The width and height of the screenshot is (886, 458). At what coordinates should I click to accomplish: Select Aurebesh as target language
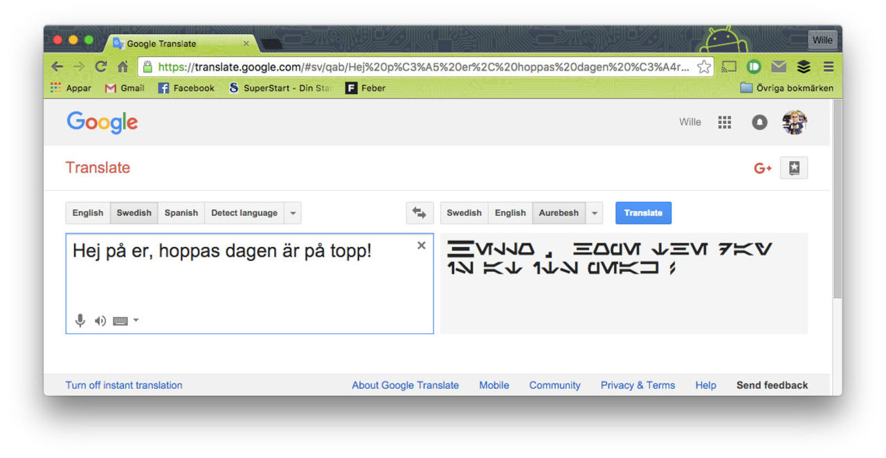click(559, 212)
